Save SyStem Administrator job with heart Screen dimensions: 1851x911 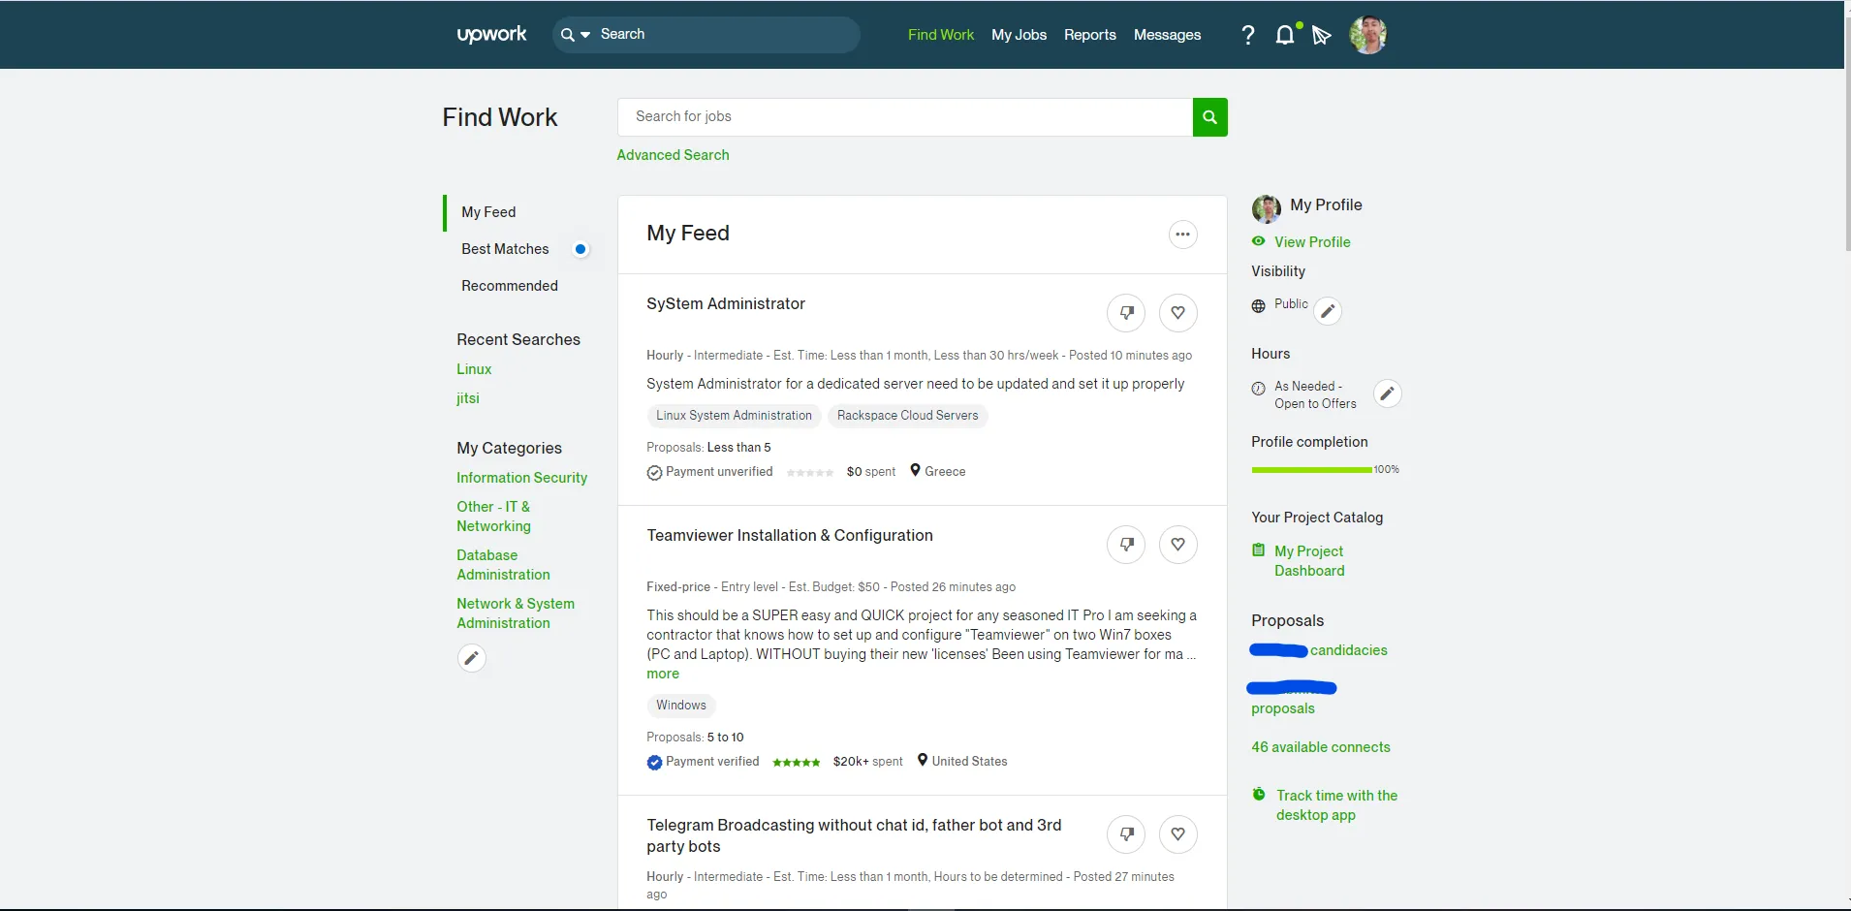(1177, 313)
